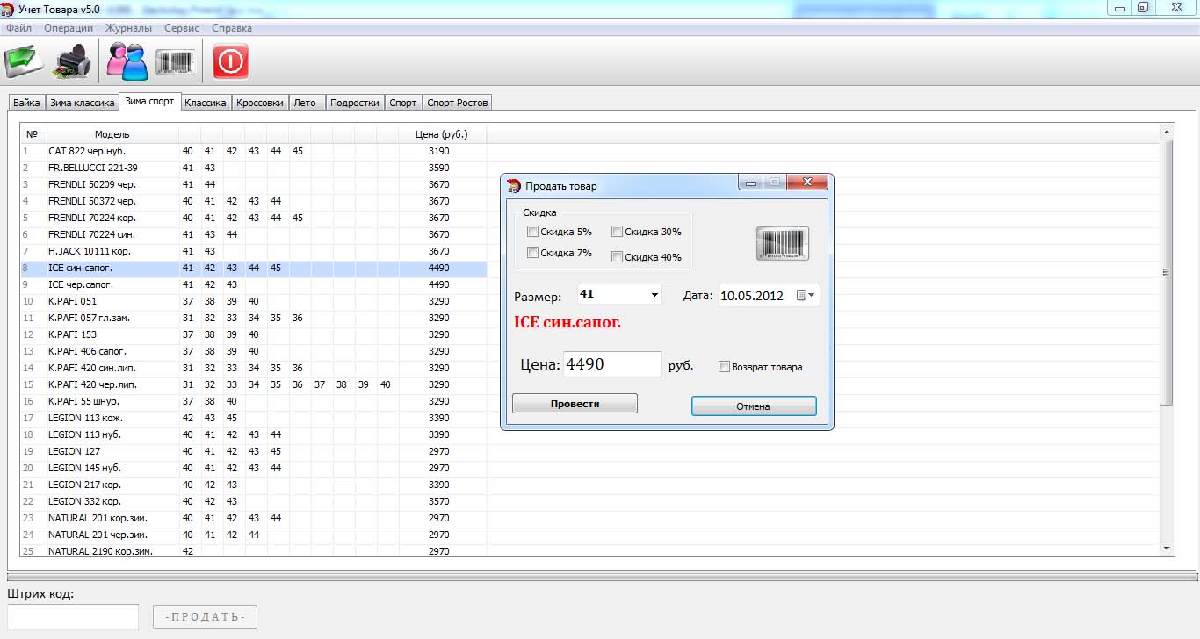This screenshot has height=639, width=1200.
Task: Open the Справка menu
Action: (x=232, y=28)
